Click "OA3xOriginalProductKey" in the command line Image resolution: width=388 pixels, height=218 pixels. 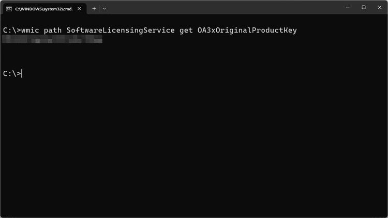[x=247, y=30]
